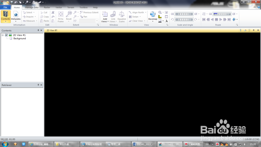Pin the Contents panel
The image size is (261, 147).
tap(38, 30)
